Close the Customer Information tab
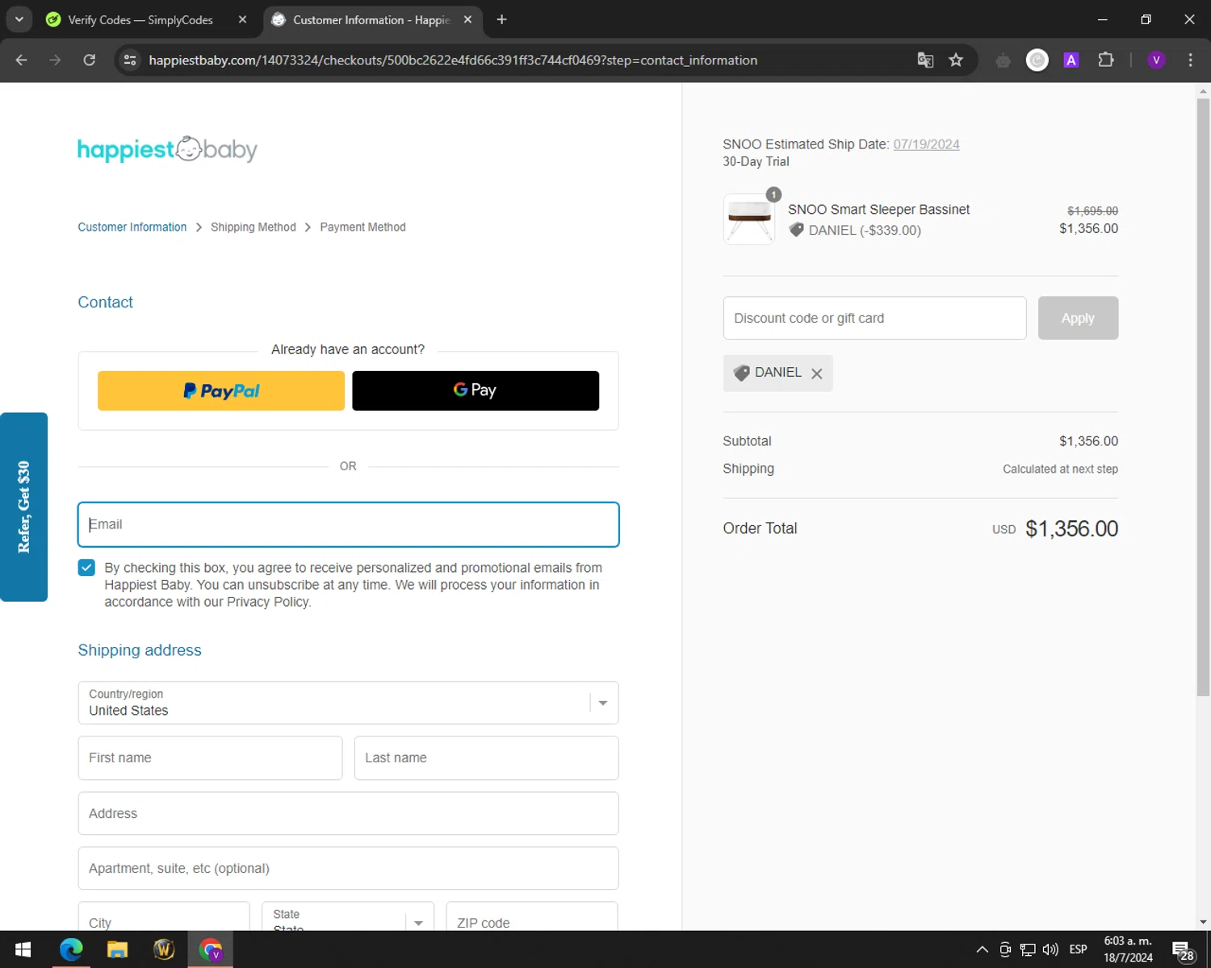Screen dimensions: 1211x968 [467, 19]
